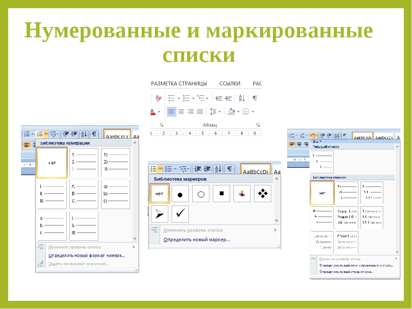
Task: Click Increase Indent in the top ribbon fragment
Action: coord(228,98)
